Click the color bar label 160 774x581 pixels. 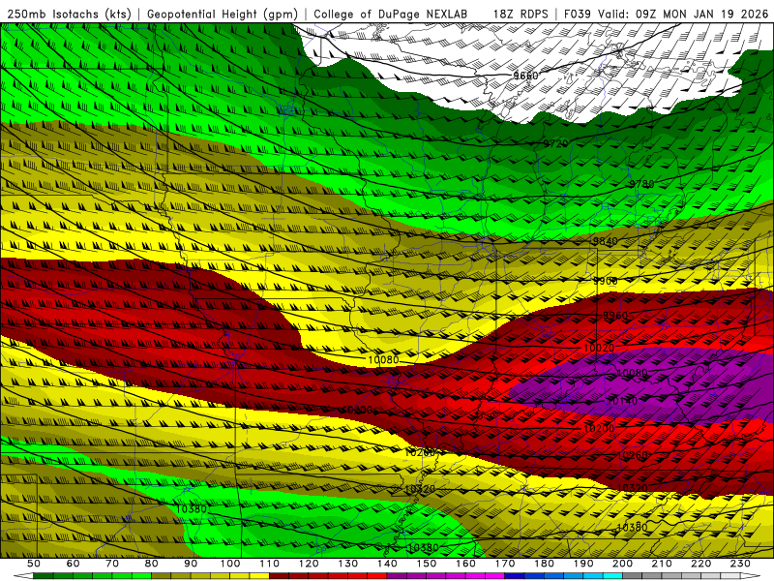pyautogui.click(x=465, y=564)
